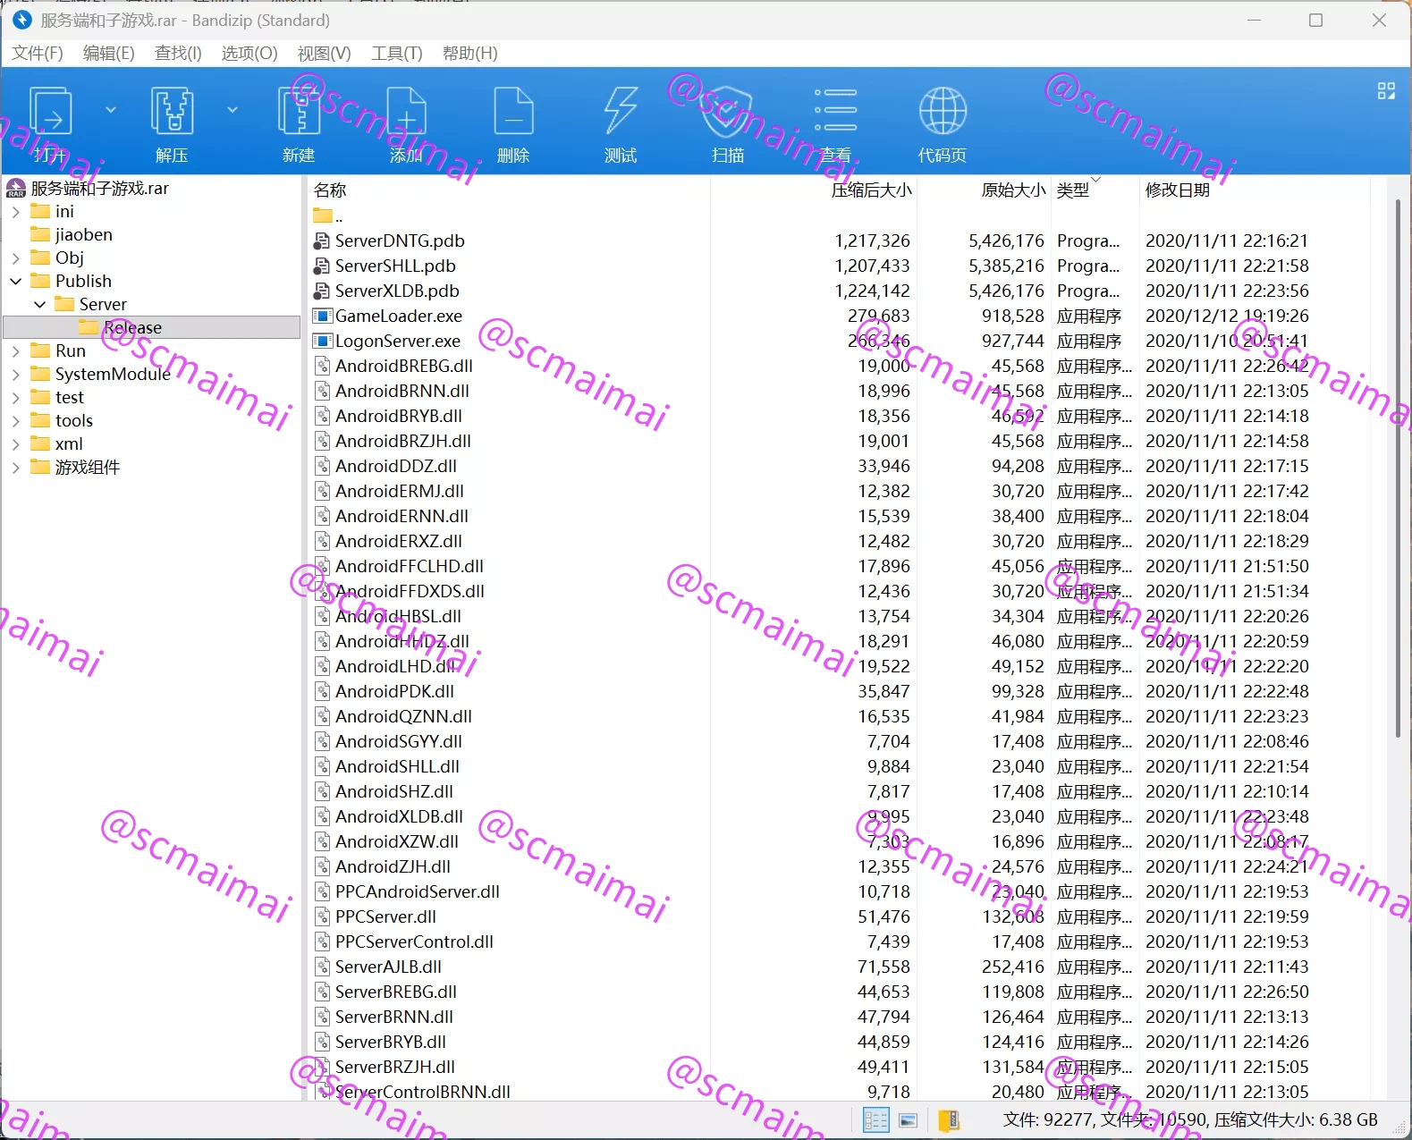The image size is (1412, 1140).
Task: Sort by 名称 column header
Action: click(x=510, y=190)
